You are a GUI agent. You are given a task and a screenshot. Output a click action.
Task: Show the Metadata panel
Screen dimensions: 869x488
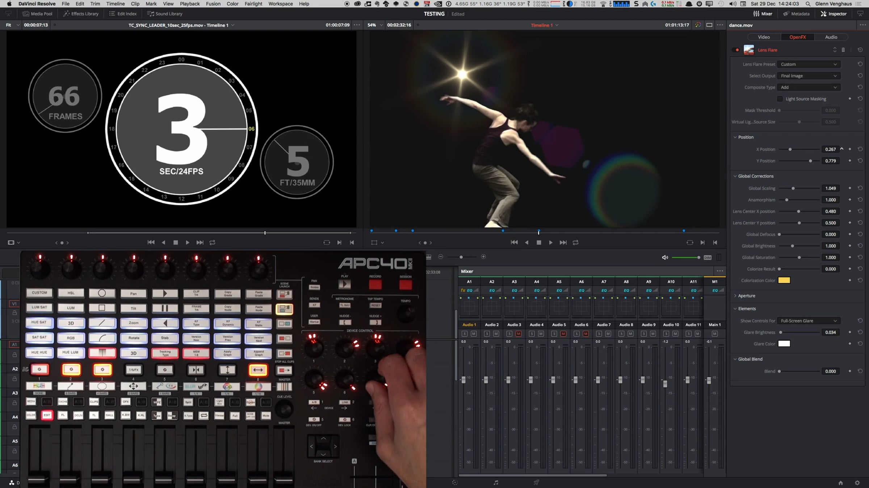point(796,14)
